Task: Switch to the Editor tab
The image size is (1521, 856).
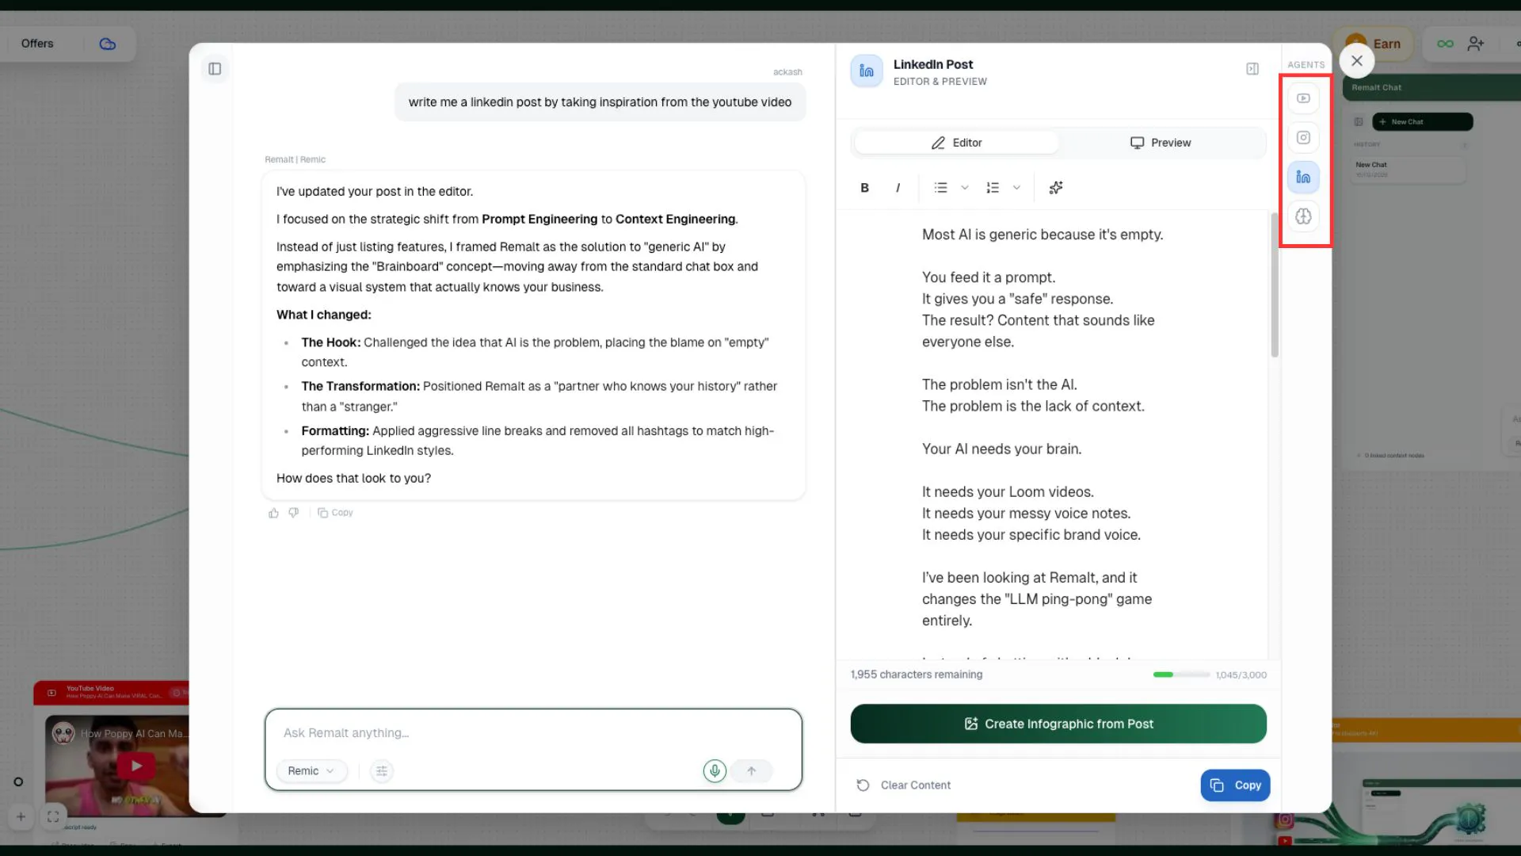Action: pyautogui.click(x=956, y=143)
